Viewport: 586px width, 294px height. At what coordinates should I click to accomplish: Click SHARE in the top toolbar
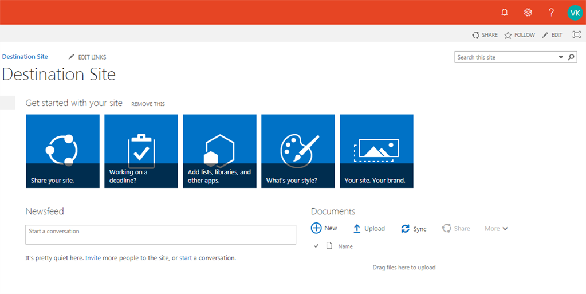[x=485, y=35]
